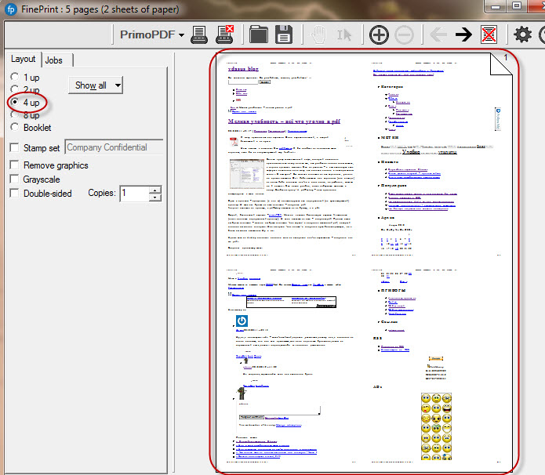Select the 1 up layout option
Image resolution: width=545 pixels, height=475 pixels.
[x=15, y=77]
